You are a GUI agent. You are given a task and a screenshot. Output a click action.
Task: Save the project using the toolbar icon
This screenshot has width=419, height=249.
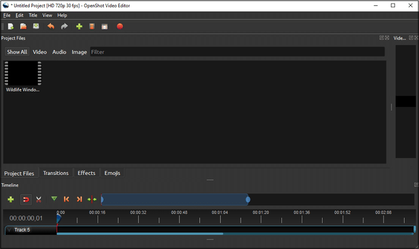(x=36, y=26)
